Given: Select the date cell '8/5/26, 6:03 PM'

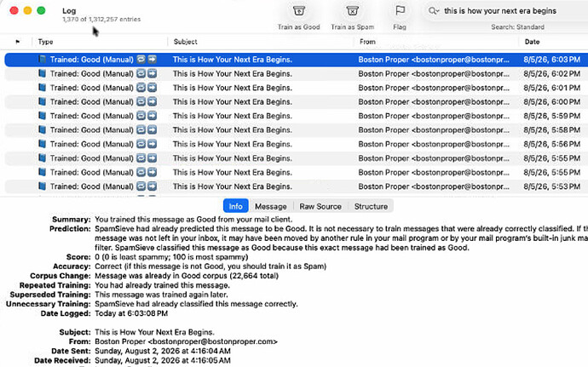Looking at the screenshot, I should point(551,60).
